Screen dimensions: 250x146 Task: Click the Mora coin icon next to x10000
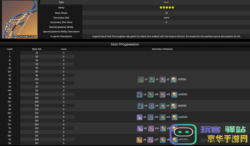(x=173, y=79)
